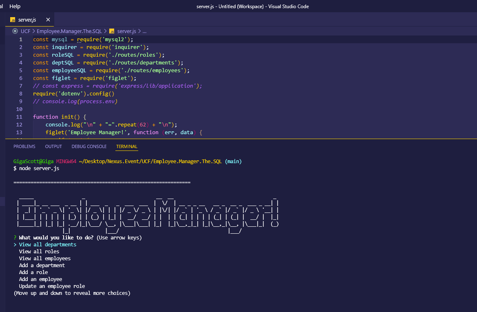The height and width of the screenshot is (312, 477).
Task: Click line number 12 in the editor gutter
Action: pos(19,124)
